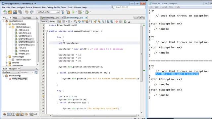
Task: Collapse the Test Packages tree node
Action: pos(7,57)
